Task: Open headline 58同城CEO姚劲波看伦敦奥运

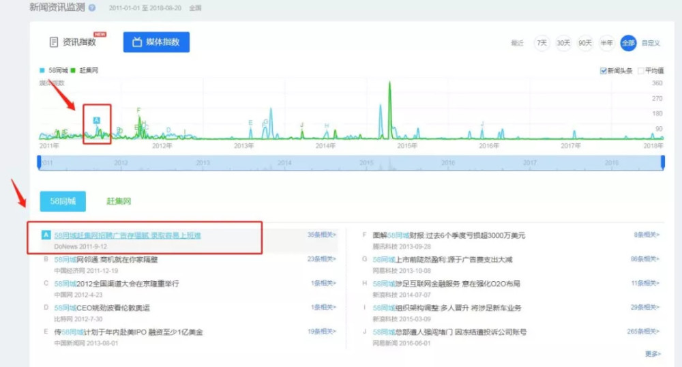Action: click(102, 308)
